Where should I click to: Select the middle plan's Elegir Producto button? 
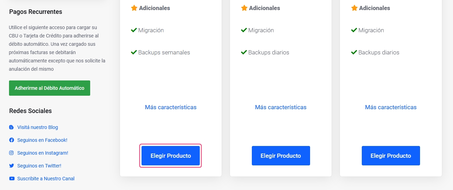[x=281, y=156]
